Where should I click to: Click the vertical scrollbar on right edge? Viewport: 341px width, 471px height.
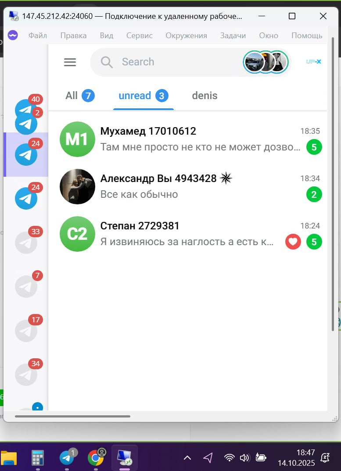click(x=333, y=184)
